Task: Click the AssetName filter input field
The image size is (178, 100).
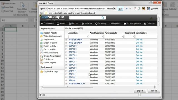Action: click(78, 36)
